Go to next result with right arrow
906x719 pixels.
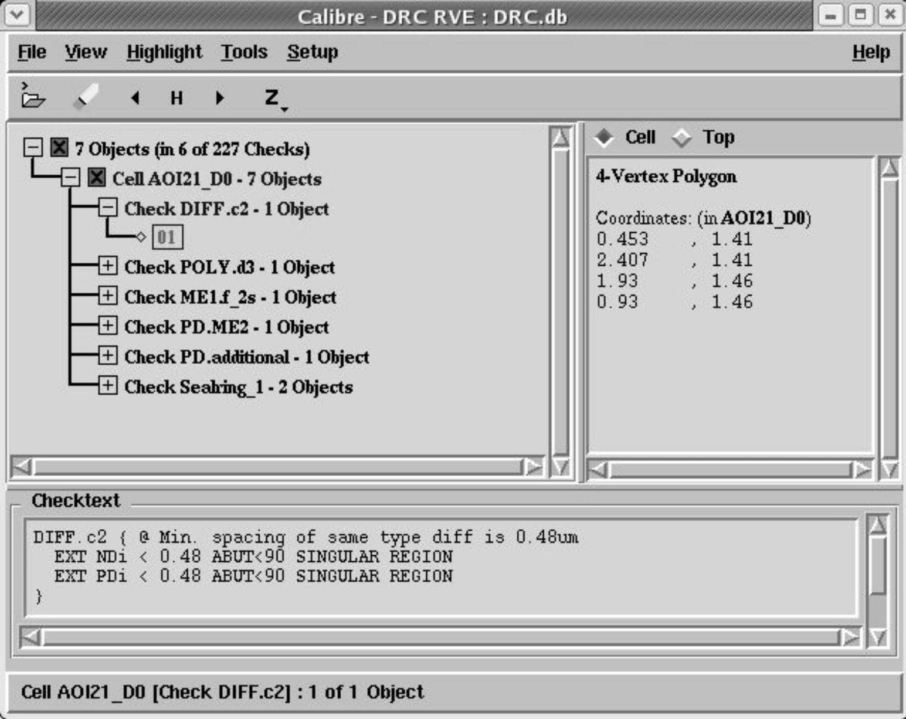coord(220,97)
